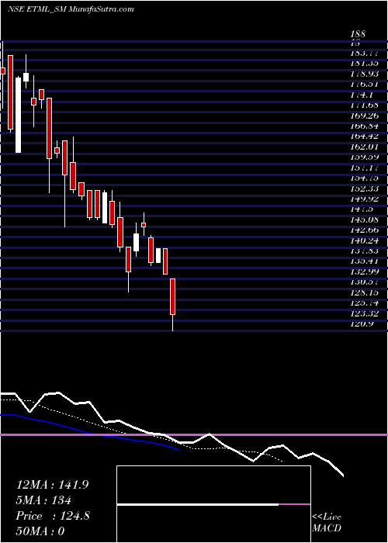The height and width of the screenshot is (543, 388).
Task: Click the 135.41 price axis label
Action: coord(364,261)
